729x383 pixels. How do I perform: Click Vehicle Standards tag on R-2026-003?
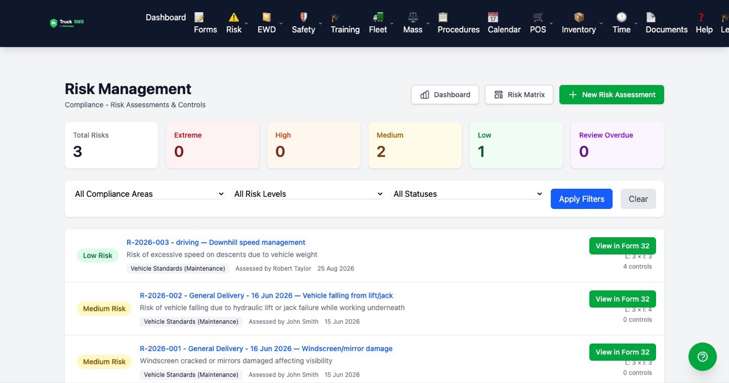(178, 269)
